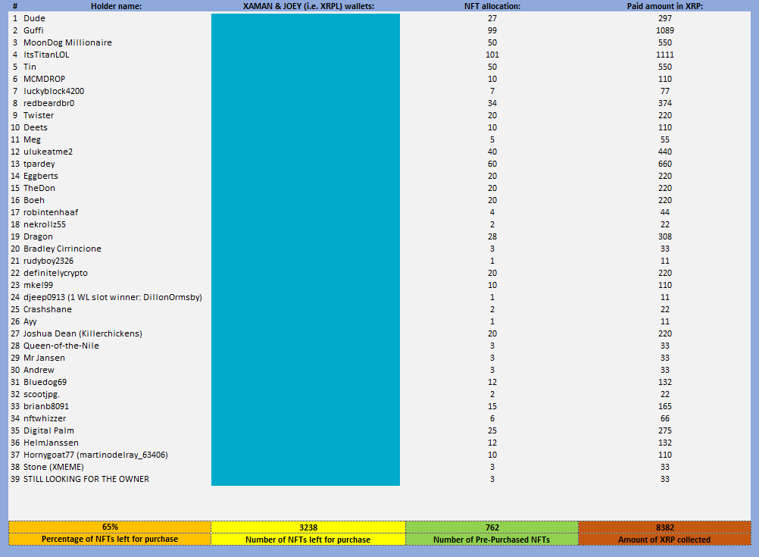Select the cell starting with 'Hornygoat77'

(x=96, y=455)
